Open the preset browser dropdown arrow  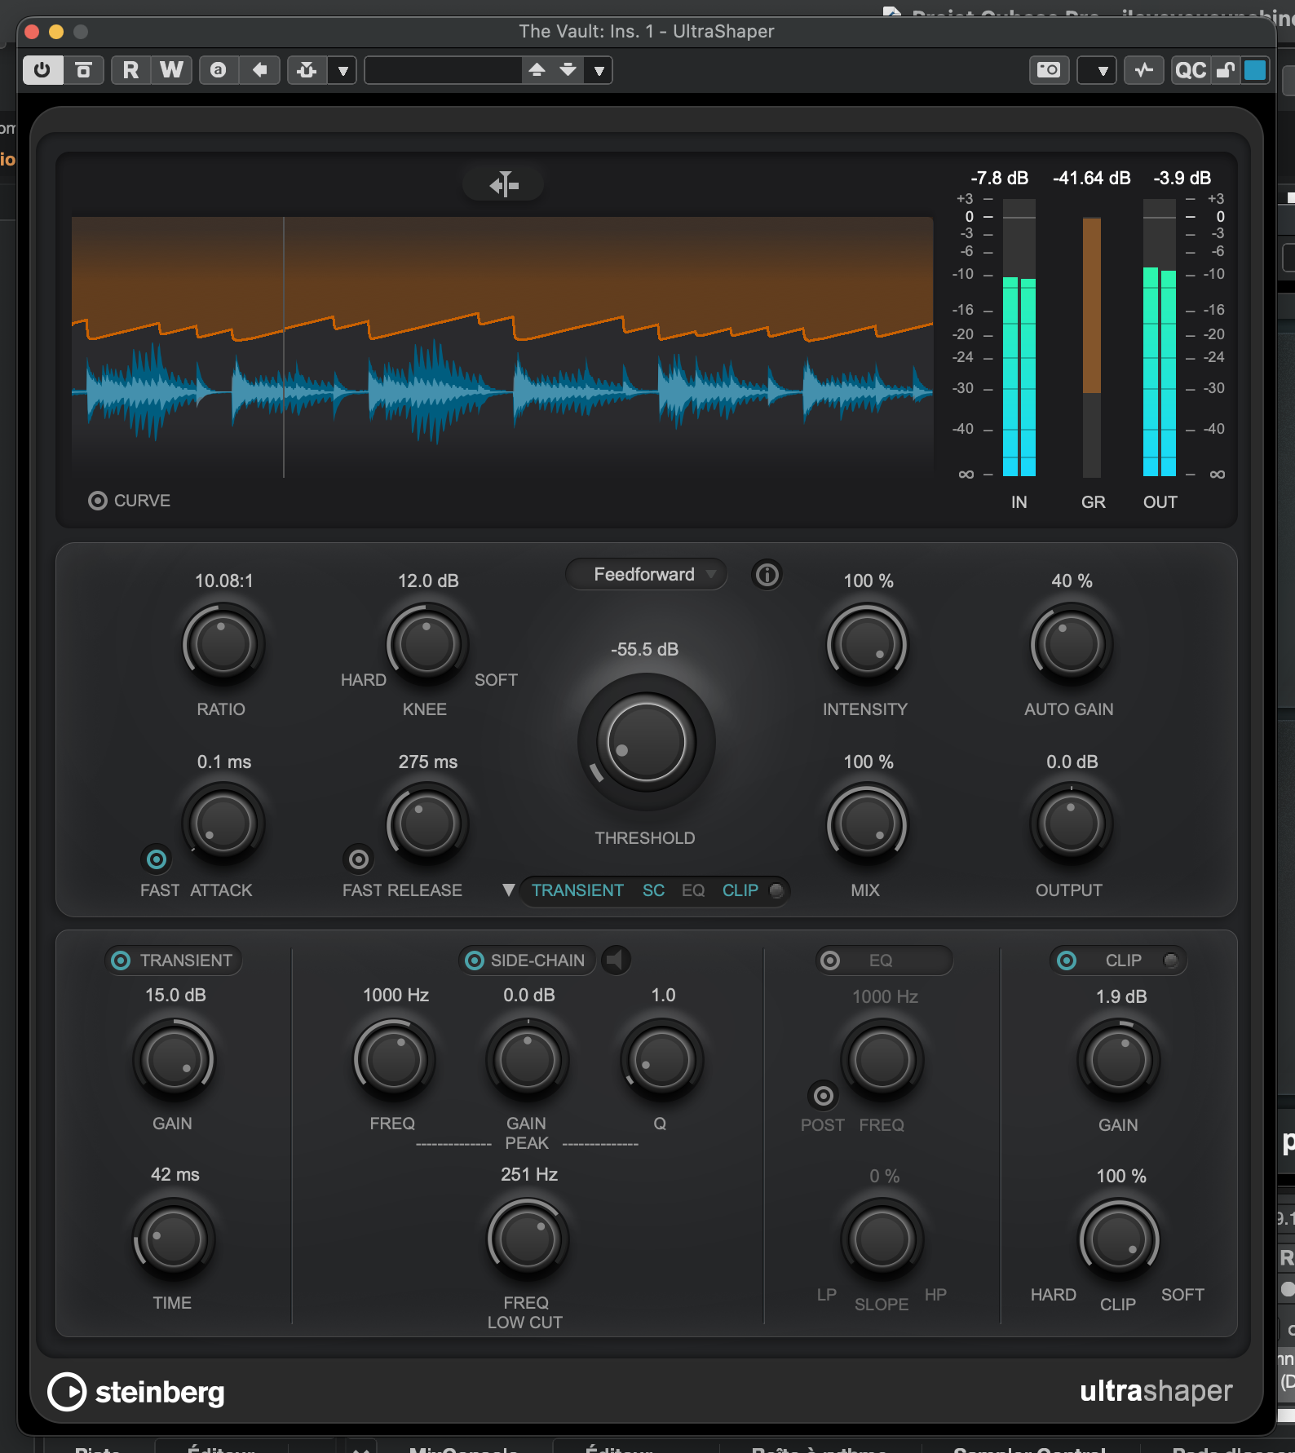pyautogui.click(x=599, y=70)
